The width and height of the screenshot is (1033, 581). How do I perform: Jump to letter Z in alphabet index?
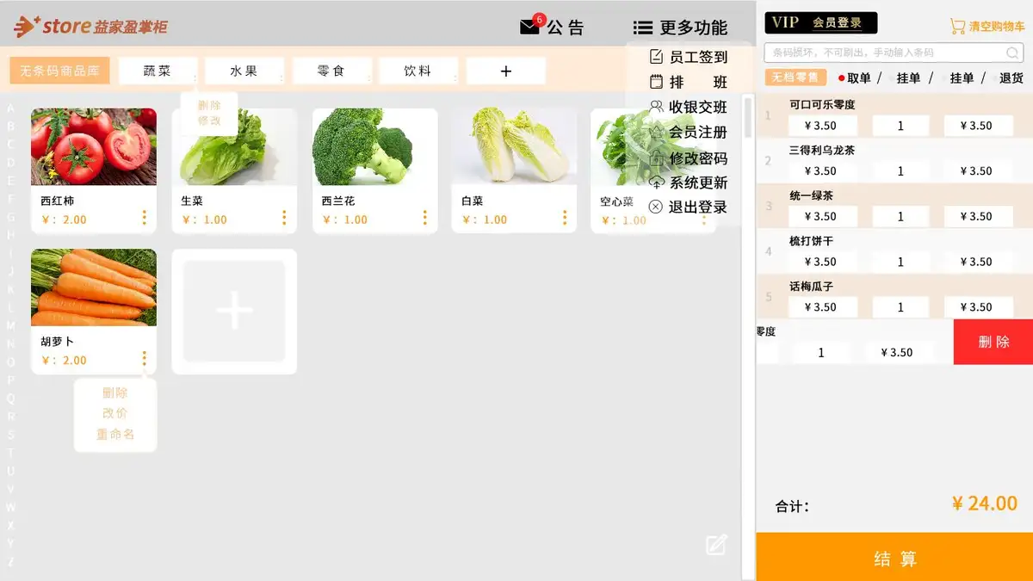(x=10, y=561)
